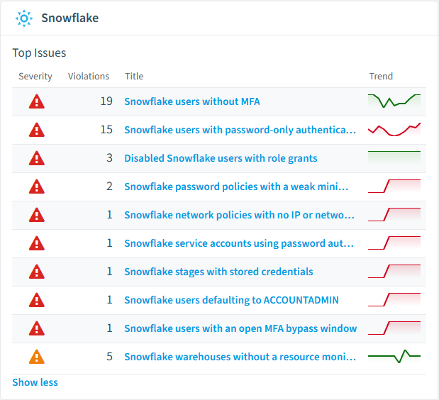Click trend sparkline for password-only authentication
439x400 pixels.
(394, 130)
